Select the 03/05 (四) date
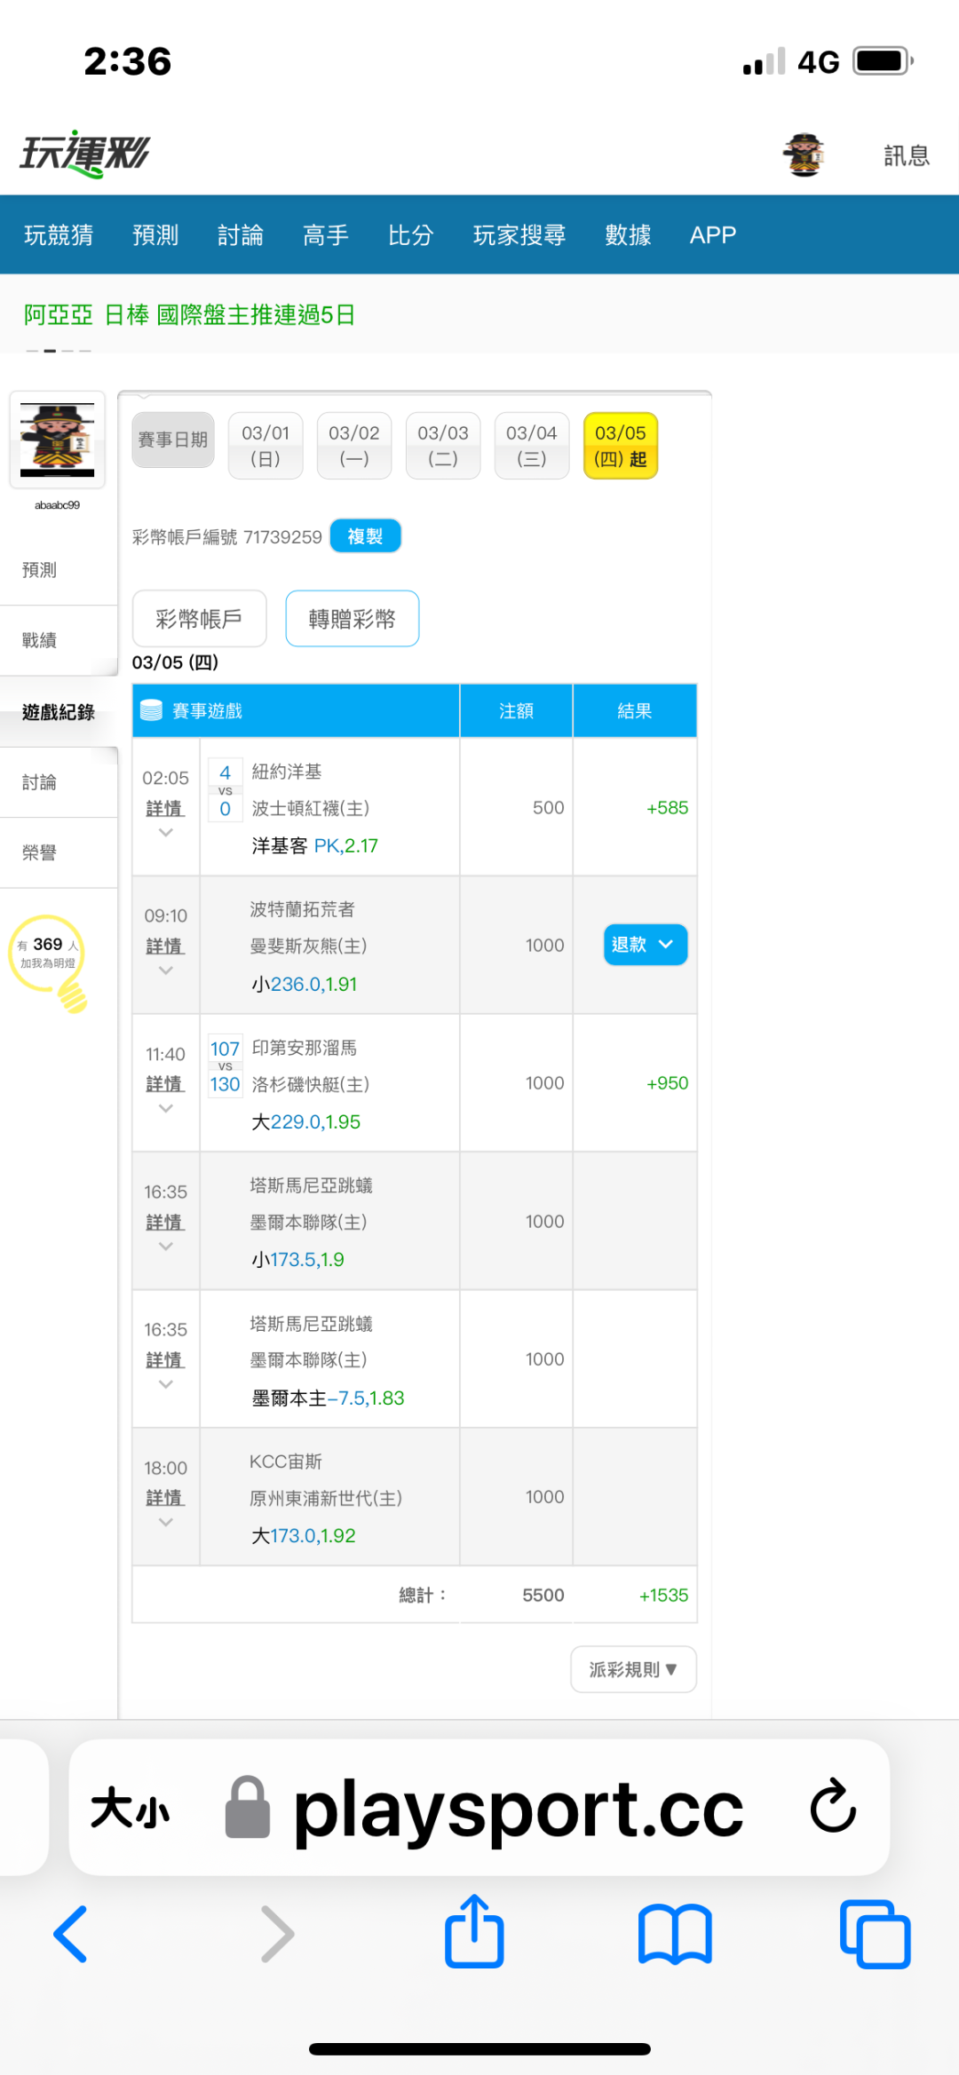This screenshot has width=959, height=2075. tap(620, 446)
